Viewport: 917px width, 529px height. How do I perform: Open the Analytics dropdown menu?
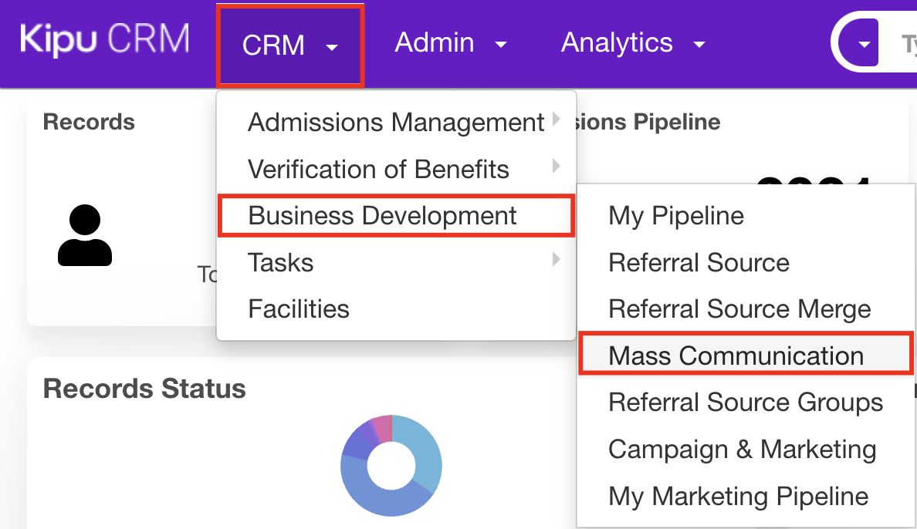pos(632,43)
